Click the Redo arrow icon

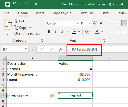(26, 4)
